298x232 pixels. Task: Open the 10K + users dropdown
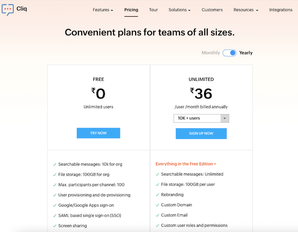(x=225, y=118)
